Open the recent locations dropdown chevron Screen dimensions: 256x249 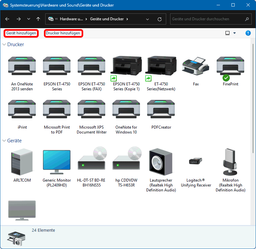tap(29, 19)
